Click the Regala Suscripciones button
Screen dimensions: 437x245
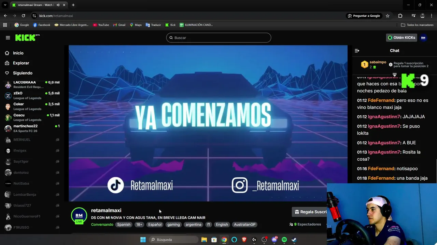(x=309, y=212)
